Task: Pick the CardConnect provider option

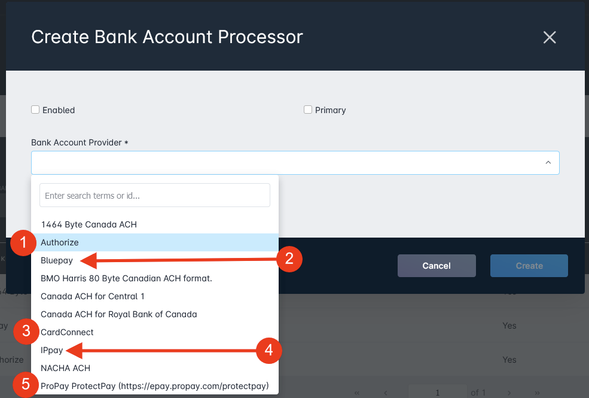Action: [155, 332]
